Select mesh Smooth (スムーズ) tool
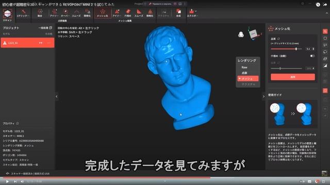 click(139, 13)
